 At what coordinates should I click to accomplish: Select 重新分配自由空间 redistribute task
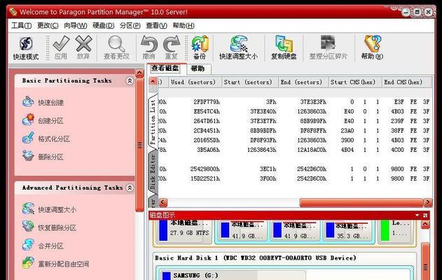55,264
